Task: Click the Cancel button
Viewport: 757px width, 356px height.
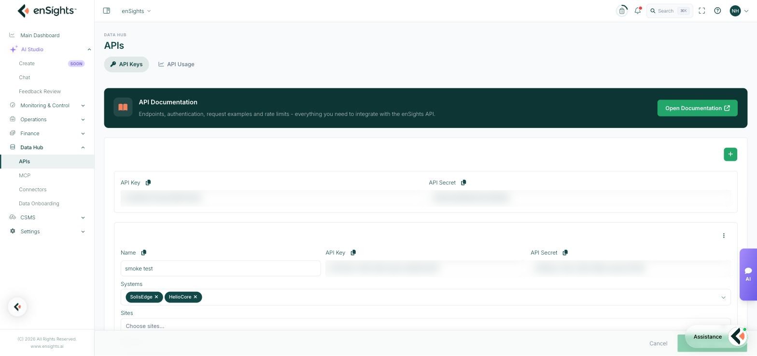Action: (x=659, y=343)
